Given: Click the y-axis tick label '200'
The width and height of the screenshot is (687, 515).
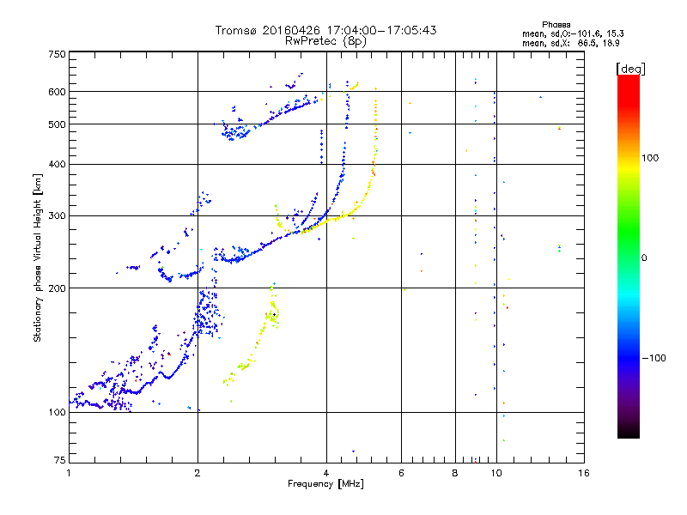Looking at the screenshot, I should pos(58,288).
